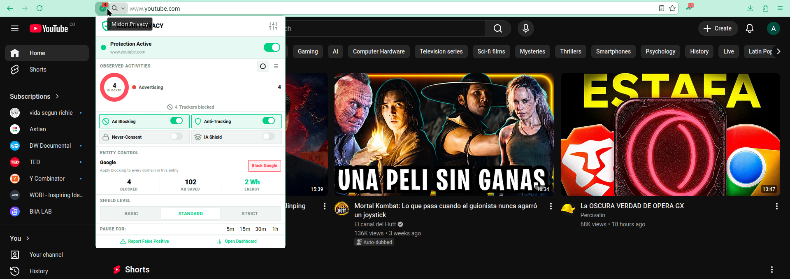This screenshot has width=790, height=279.
Task: Click the browser forward arrow
Action: [x=25, y=8]
